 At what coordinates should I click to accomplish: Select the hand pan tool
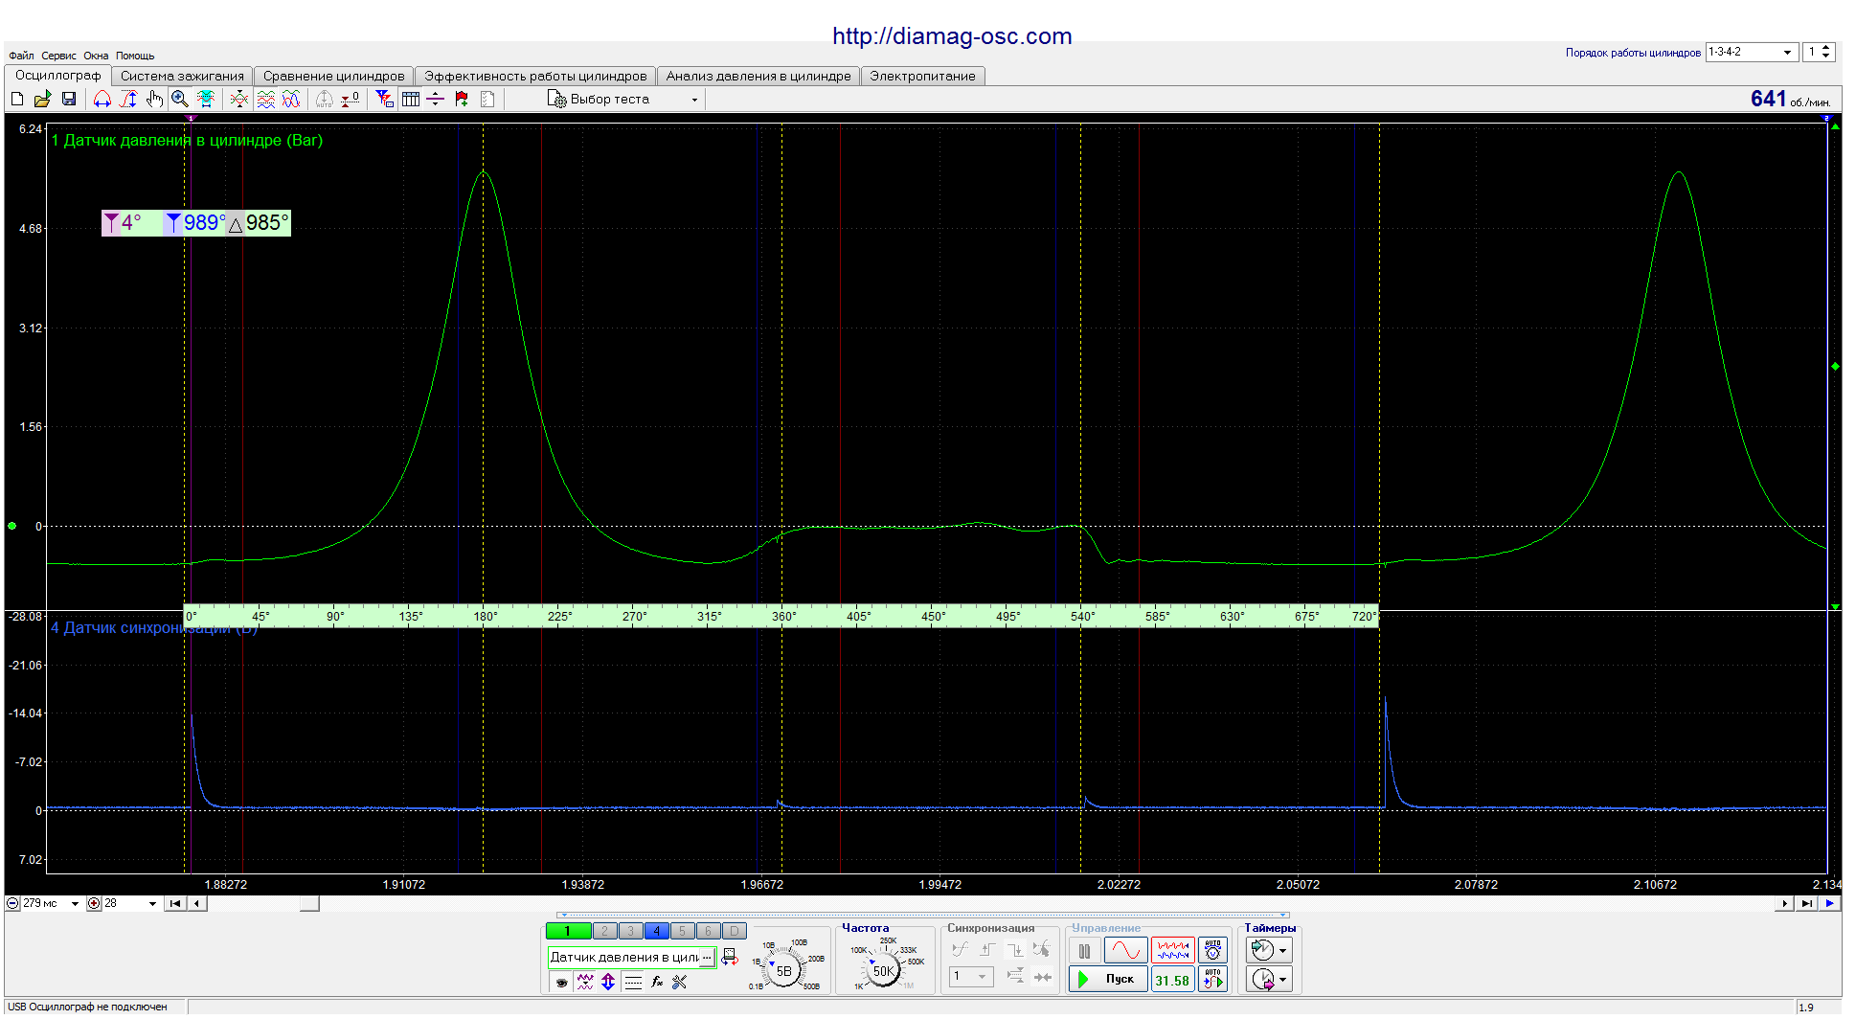click(x=154, y=99)
